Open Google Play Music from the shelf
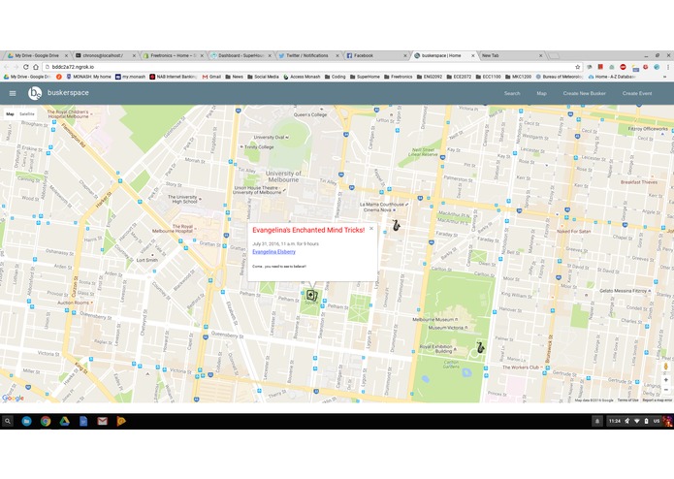This screenshot has height=479, width=674. click(121, 422)
